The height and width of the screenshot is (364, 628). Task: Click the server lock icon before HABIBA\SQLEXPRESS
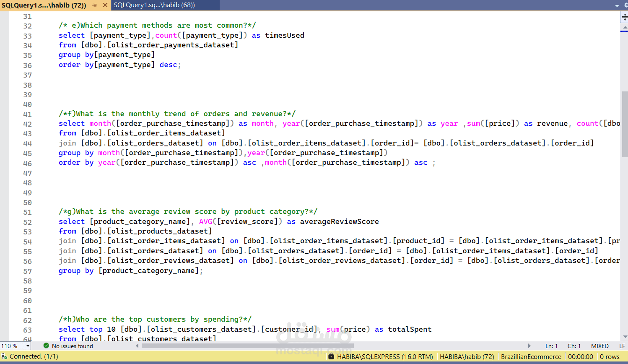click(331, 356)
